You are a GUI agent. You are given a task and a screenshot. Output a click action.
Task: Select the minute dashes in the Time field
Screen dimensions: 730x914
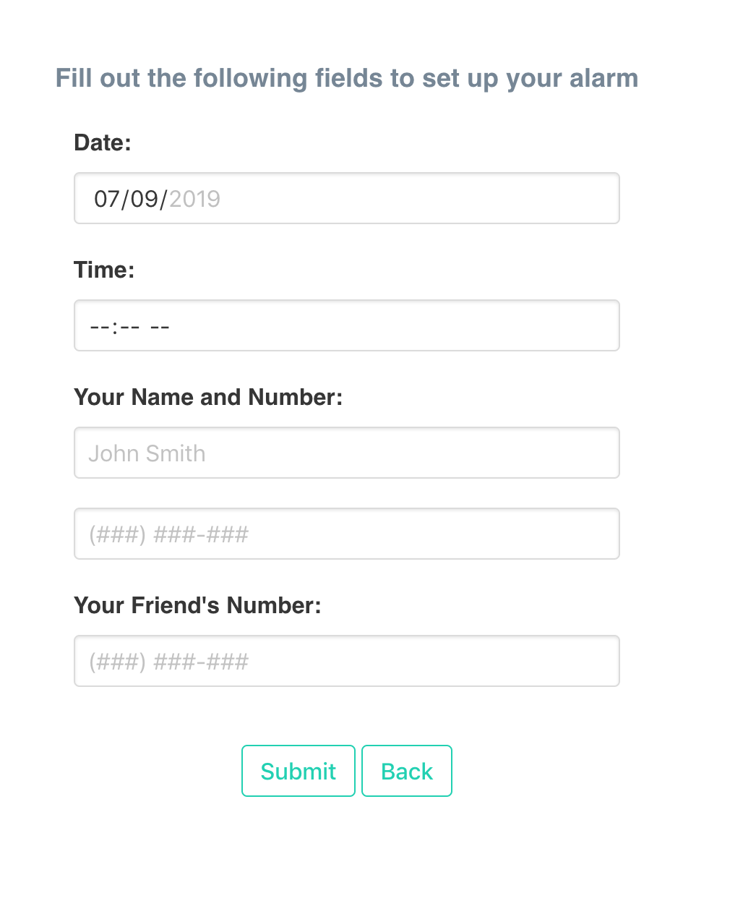coord(129,327)
